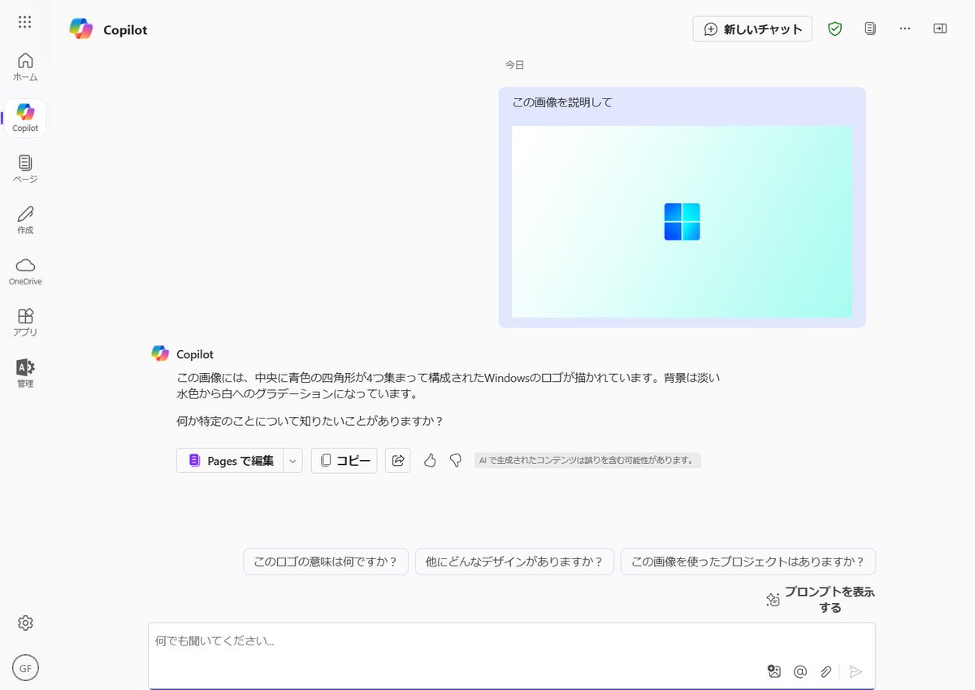Open the app launcher grid at top left
Image resolution: width=975 pixels, height=690 pixels.
click(24, 22)
